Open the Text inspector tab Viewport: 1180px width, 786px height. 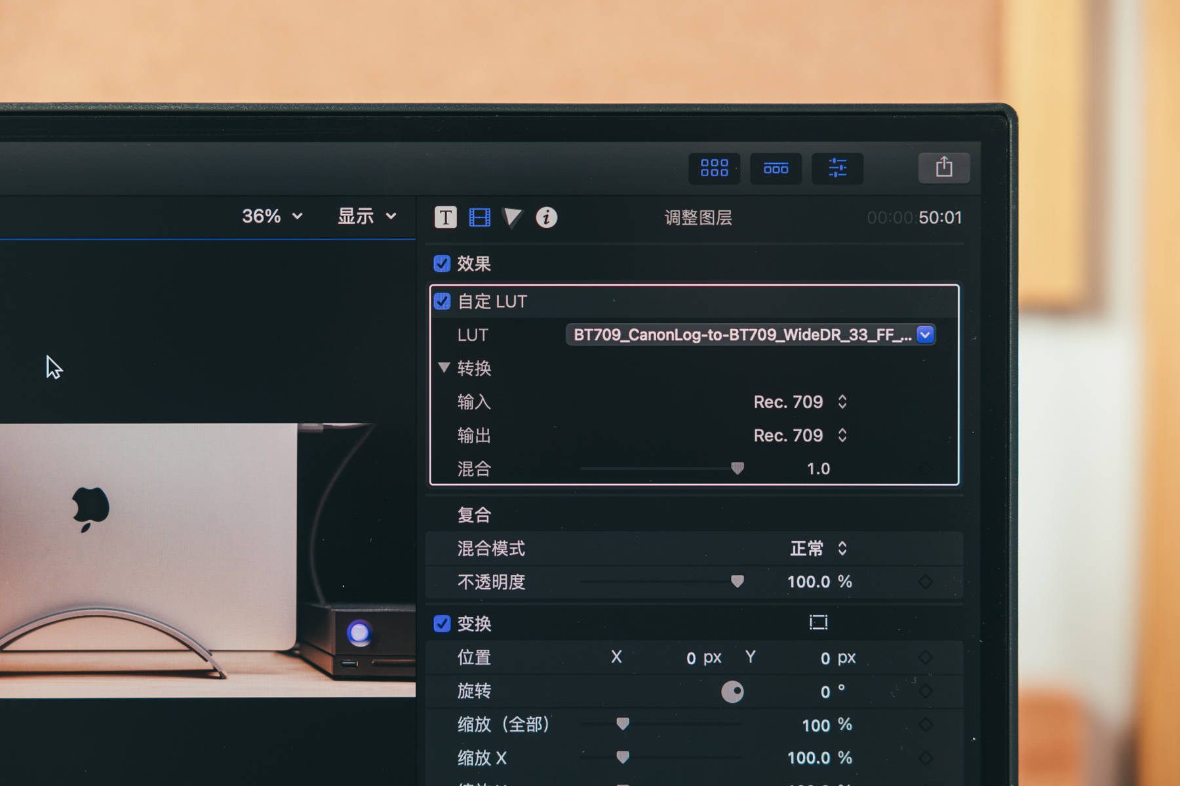[x=445, y=217]
